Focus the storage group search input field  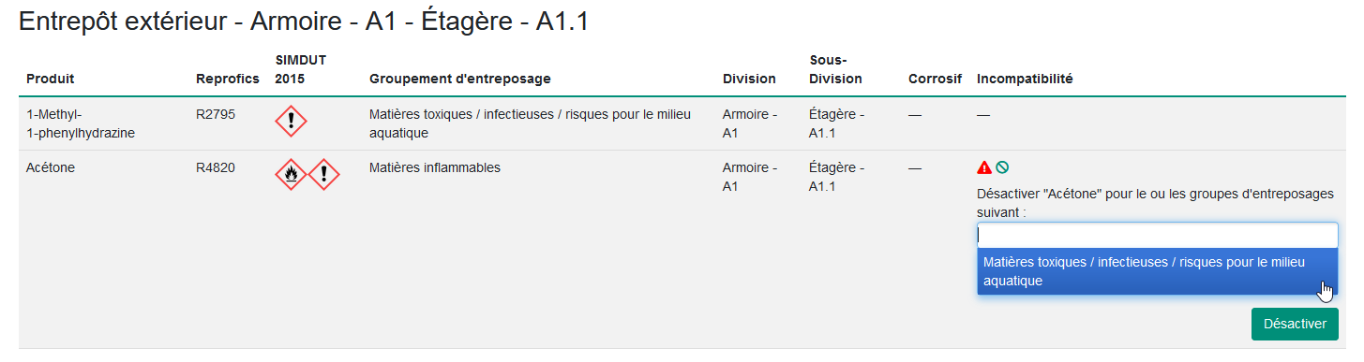point(1157,235)
